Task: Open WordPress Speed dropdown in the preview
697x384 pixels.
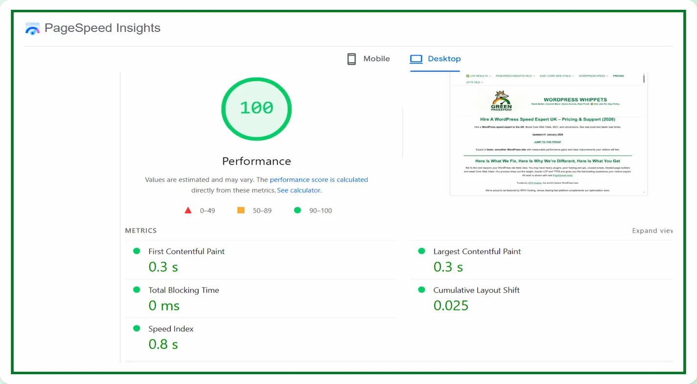Action: [593, 76]
